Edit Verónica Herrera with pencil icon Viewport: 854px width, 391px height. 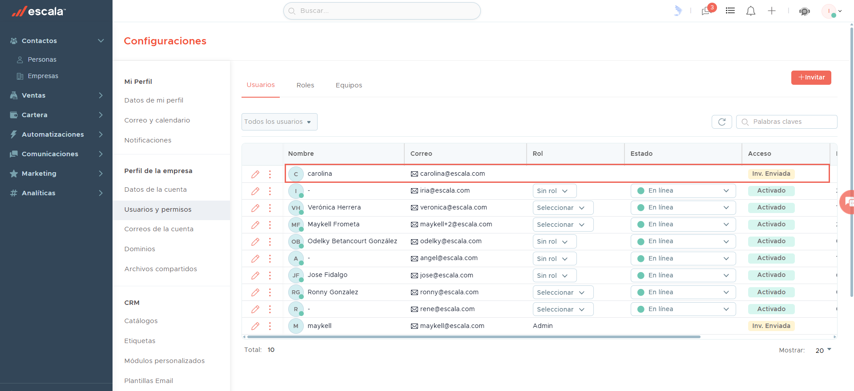click(255, 208)
